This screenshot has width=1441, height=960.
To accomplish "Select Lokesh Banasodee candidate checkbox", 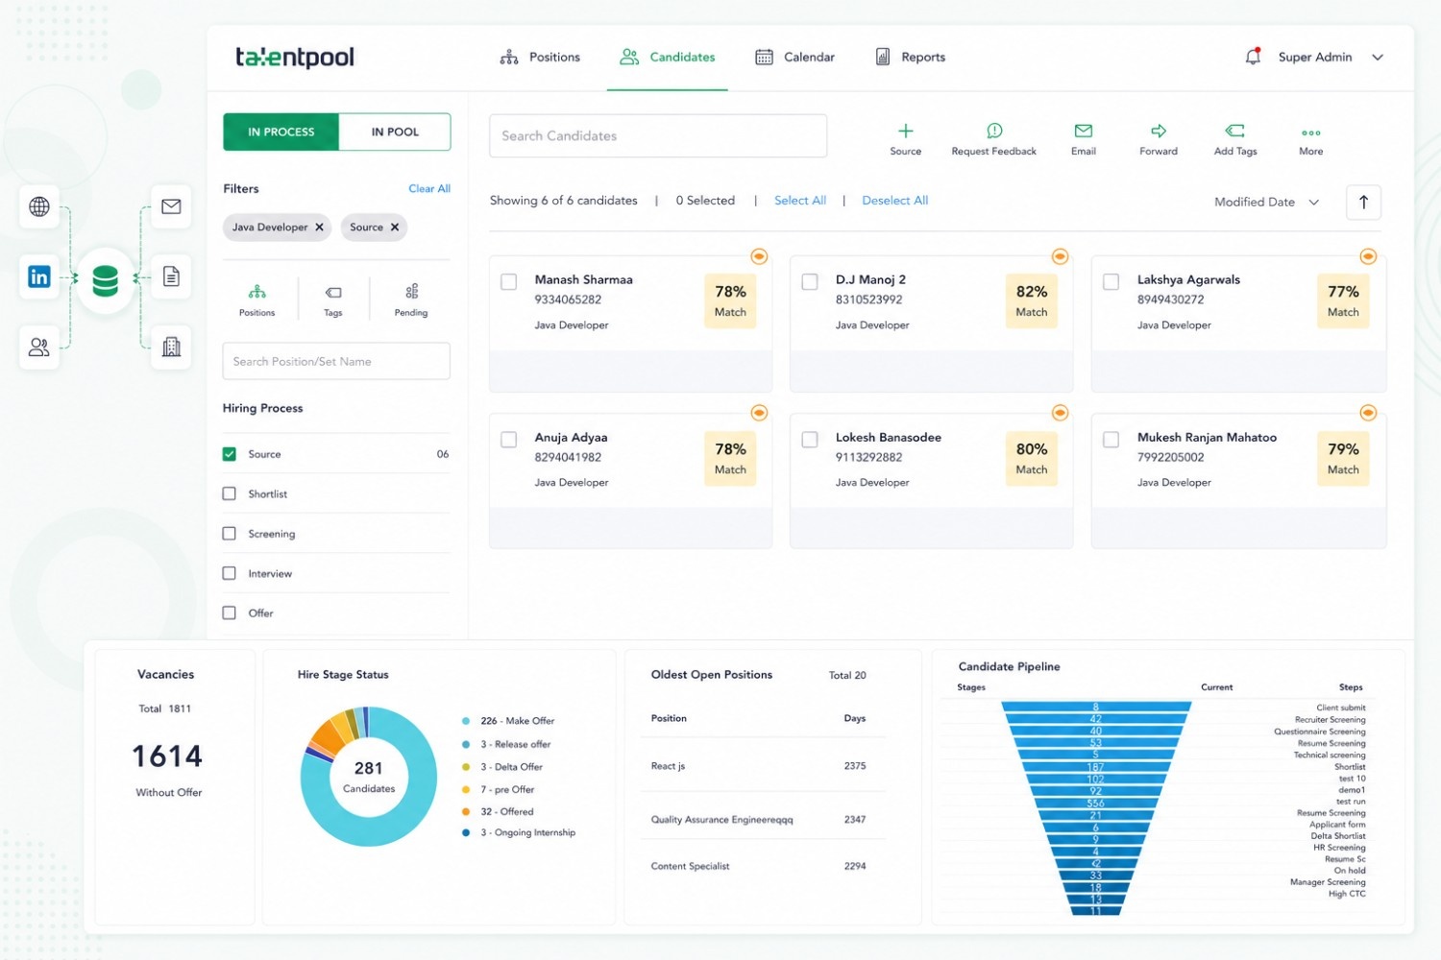I will coord(810,439).
